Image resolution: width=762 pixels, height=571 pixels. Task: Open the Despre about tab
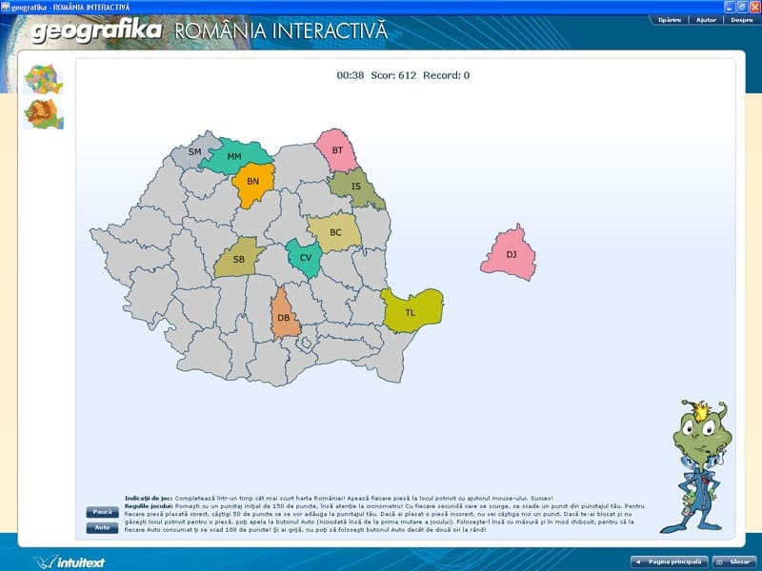(741, 19)
